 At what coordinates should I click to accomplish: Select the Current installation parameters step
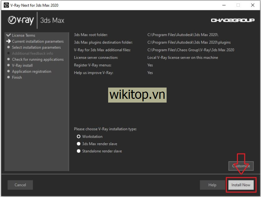(38, 41)
